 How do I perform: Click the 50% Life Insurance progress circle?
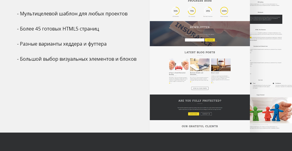(x=176, y=11)
